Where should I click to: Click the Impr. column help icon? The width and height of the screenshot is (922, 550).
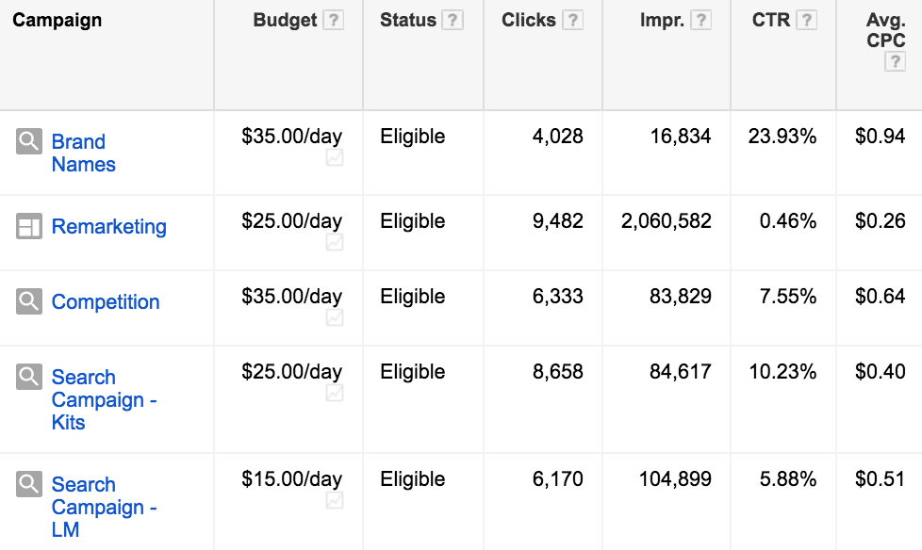pyautogui.click(x=700, y=21)
